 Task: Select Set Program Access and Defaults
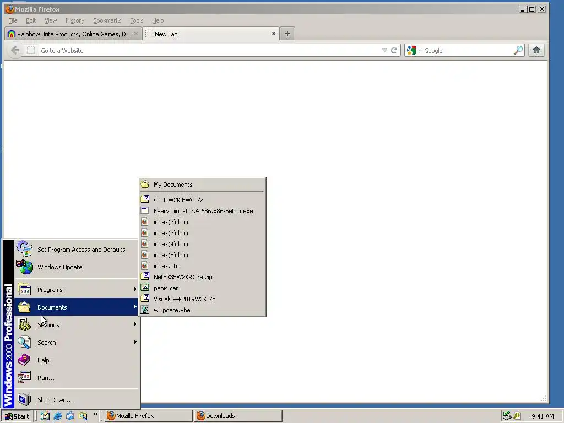76,250
